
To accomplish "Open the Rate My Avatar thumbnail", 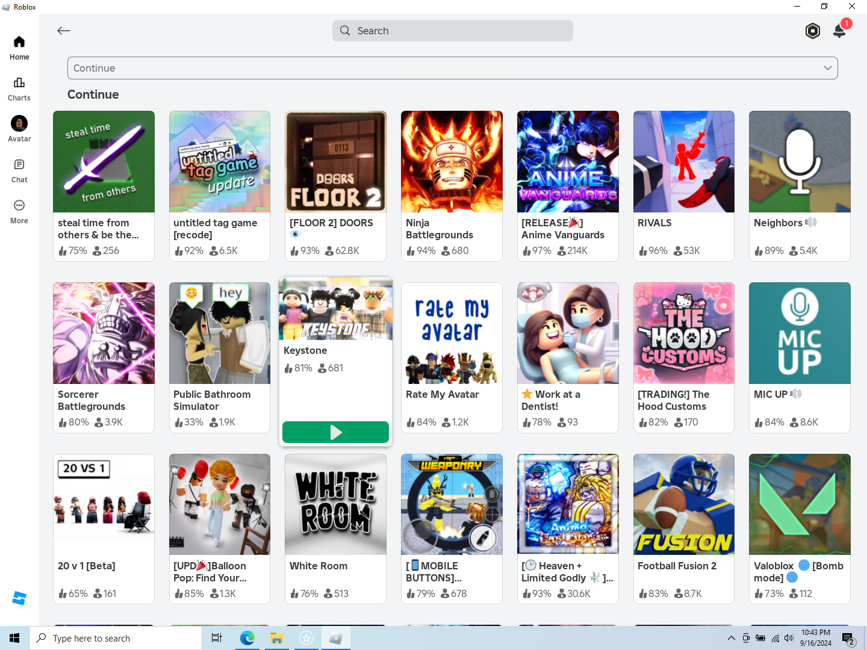I will 452,333.
